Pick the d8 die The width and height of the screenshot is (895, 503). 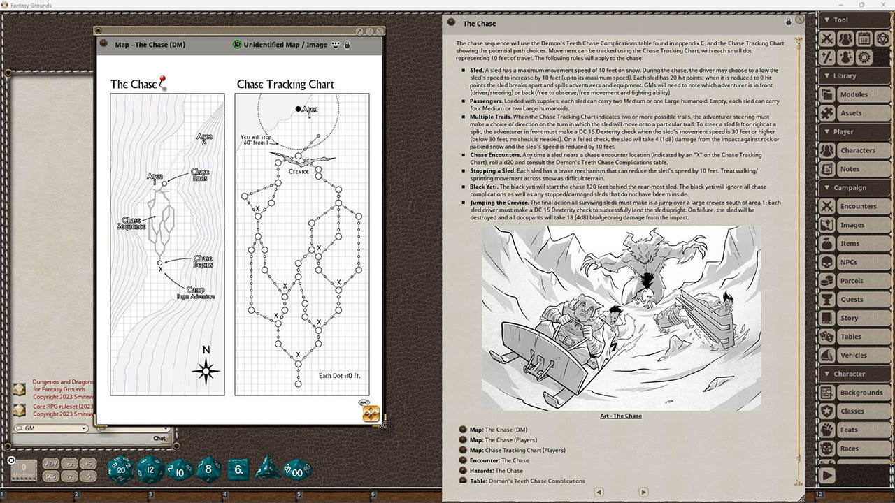[x=208, y=469]
